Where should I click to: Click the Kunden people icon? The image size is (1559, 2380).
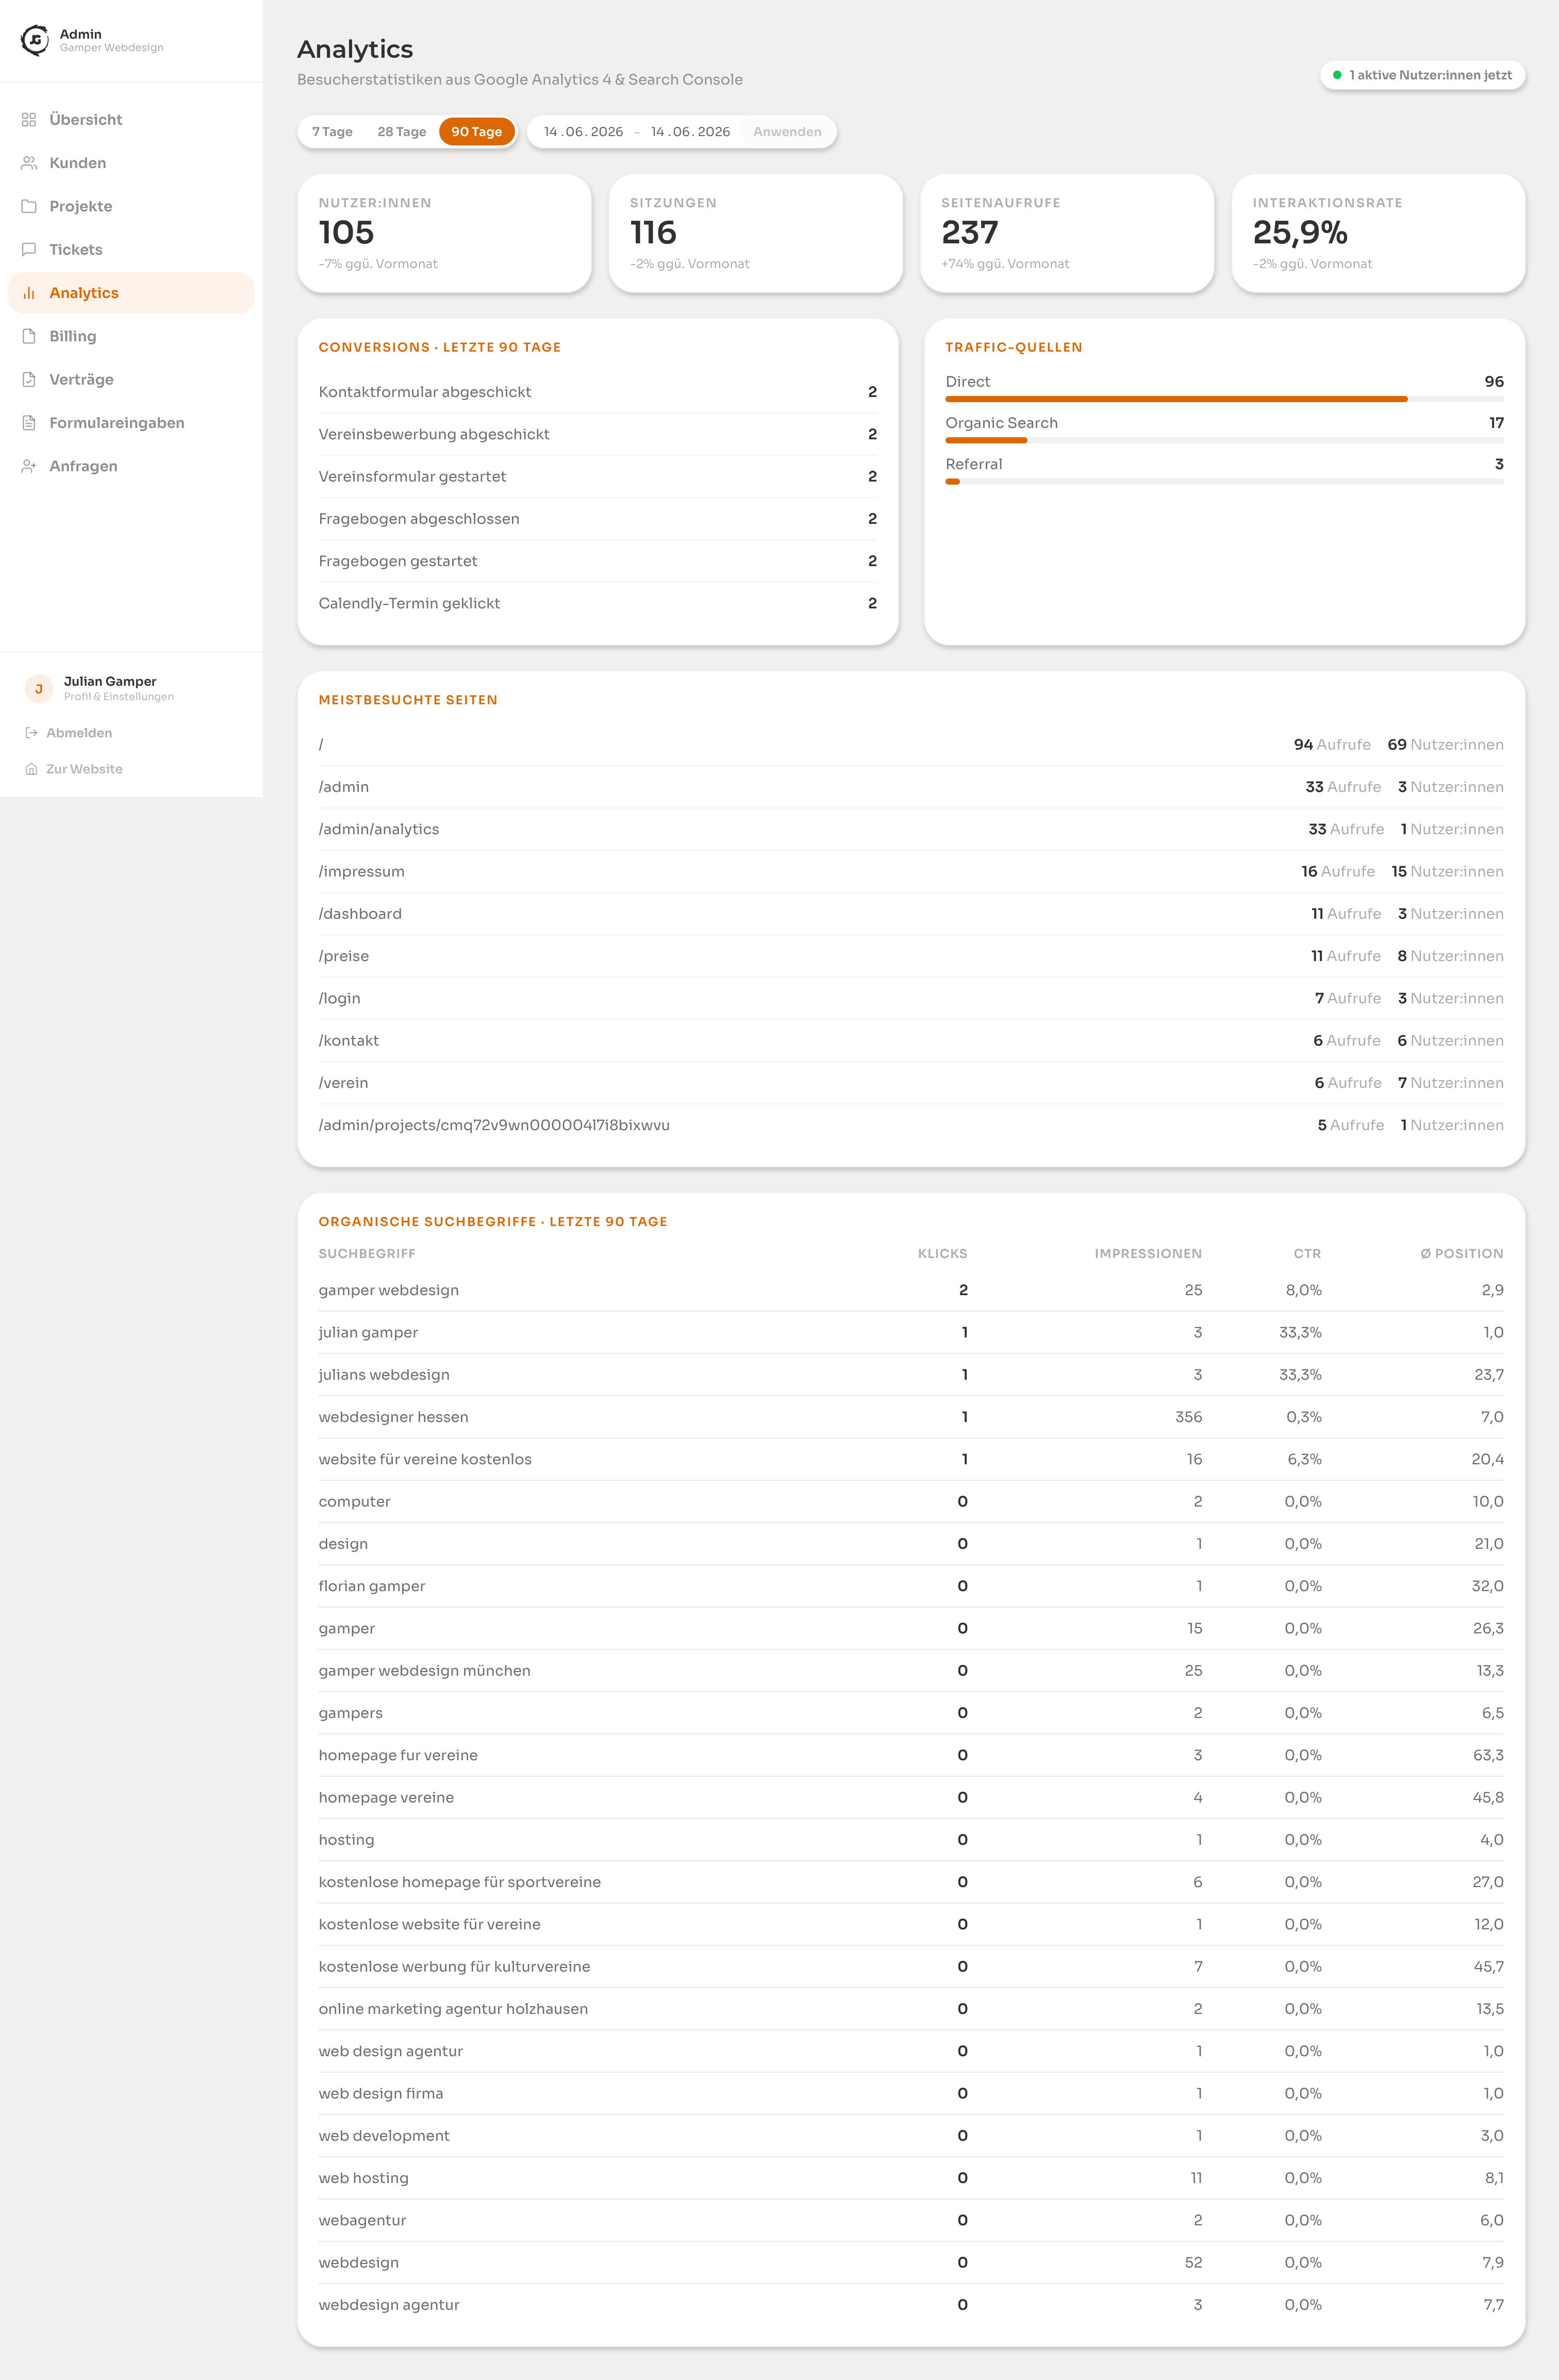(29, 163)
